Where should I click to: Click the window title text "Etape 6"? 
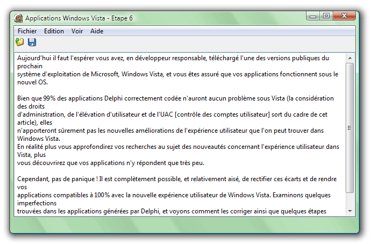(x=121, y=18)
